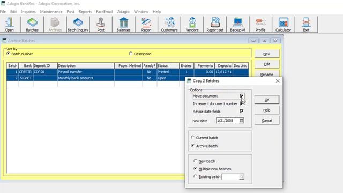343x193 pixels.
Task: Select the New batch radio option
Action: coord(195,161)
